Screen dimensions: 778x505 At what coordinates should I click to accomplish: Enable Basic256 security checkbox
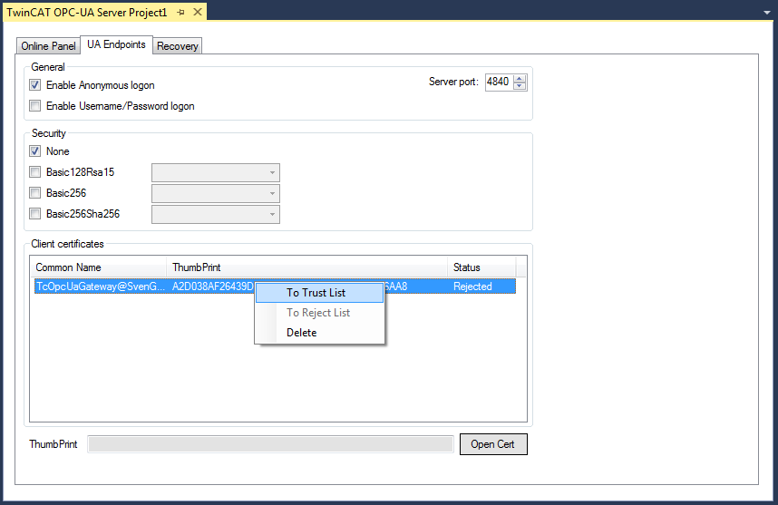coord(34,192)
